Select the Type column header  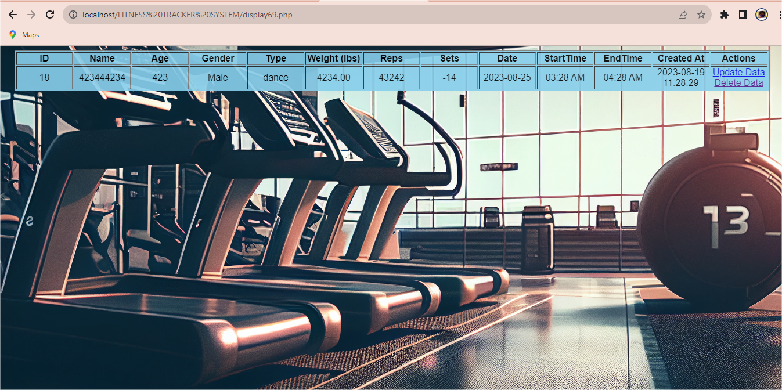[276, 58]
